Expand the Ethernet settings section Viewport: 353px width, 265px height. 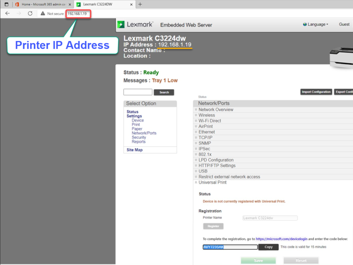coord(207,132)
